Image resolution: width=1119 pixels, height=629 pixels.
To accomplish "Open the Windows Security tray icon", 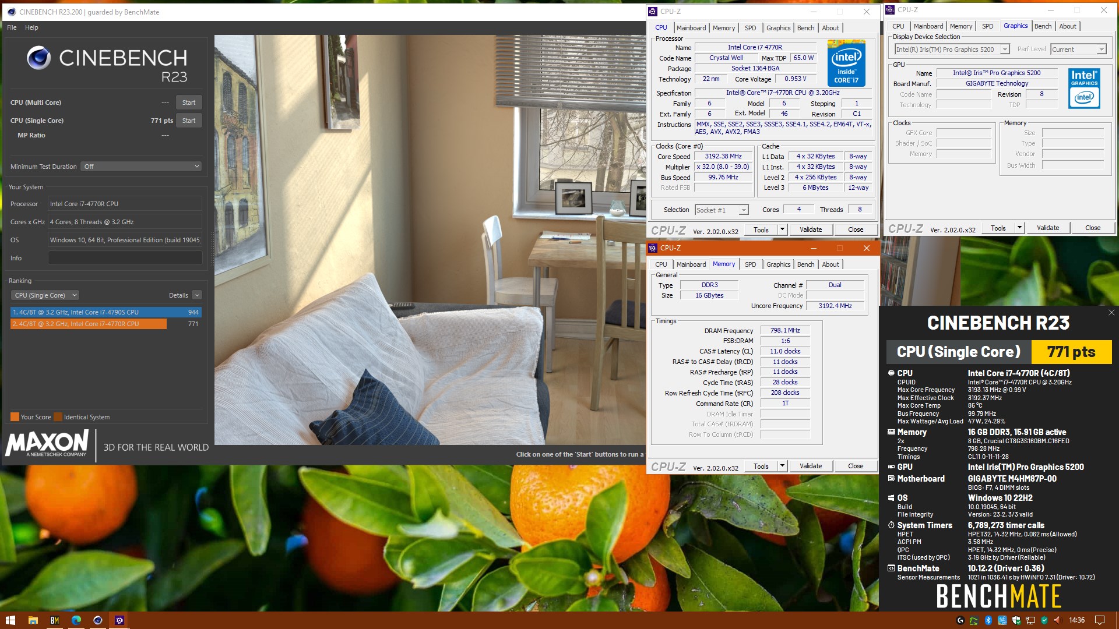I will [1016, 620].
